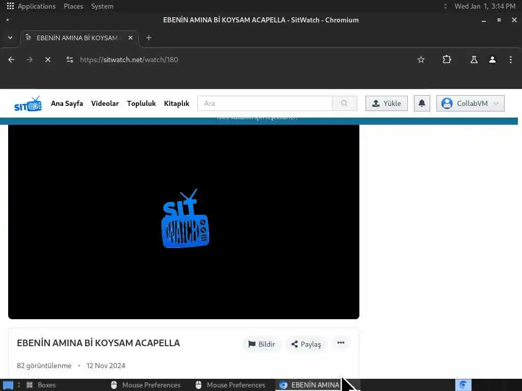The width and height of the screenshot is (522, 391).
Task: Click the window menu dot in the title bar
Action: 8,20
